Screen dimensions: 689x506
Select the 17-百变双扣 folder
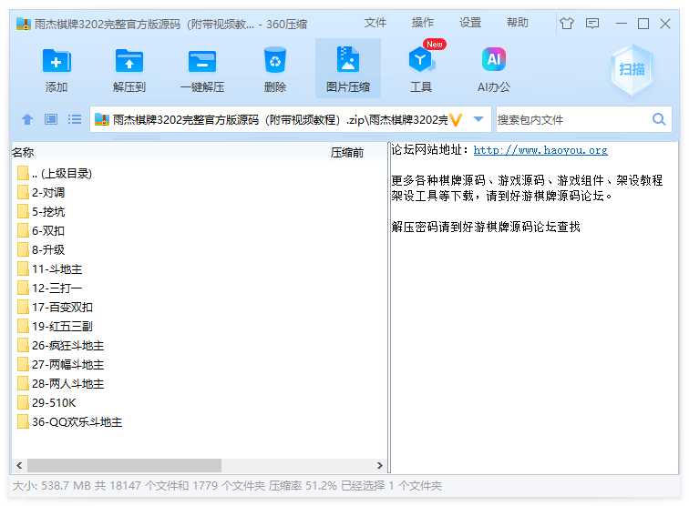tap(55, 308)
